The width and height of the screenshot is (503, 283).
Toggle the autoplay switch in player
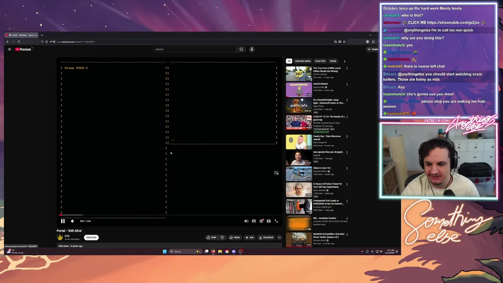tap(246, 221)
